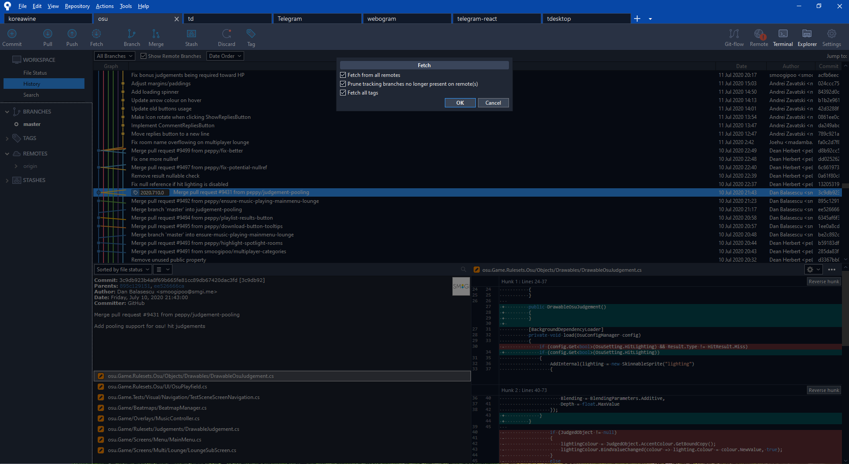The height and width of the screenshot is (464, 849).
Task: Open parent commit 895c129151 link
Action: coord(135,286)
